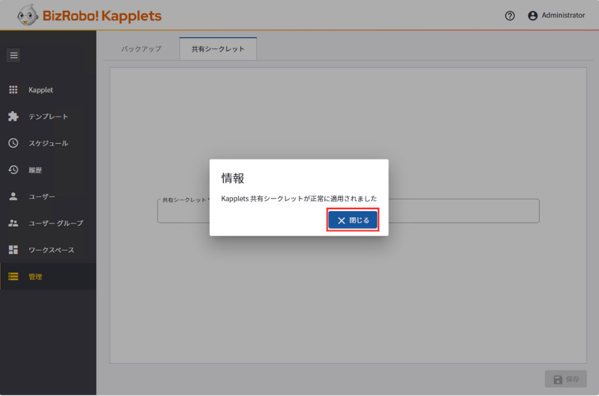Click the 保存 save button
Screen dimensions: 599x396
[566, 379]
